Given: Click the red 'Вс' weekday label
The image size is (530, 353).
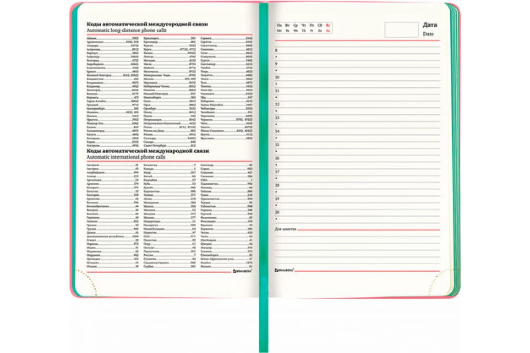Looking at the screenshot, I should 328,26.
